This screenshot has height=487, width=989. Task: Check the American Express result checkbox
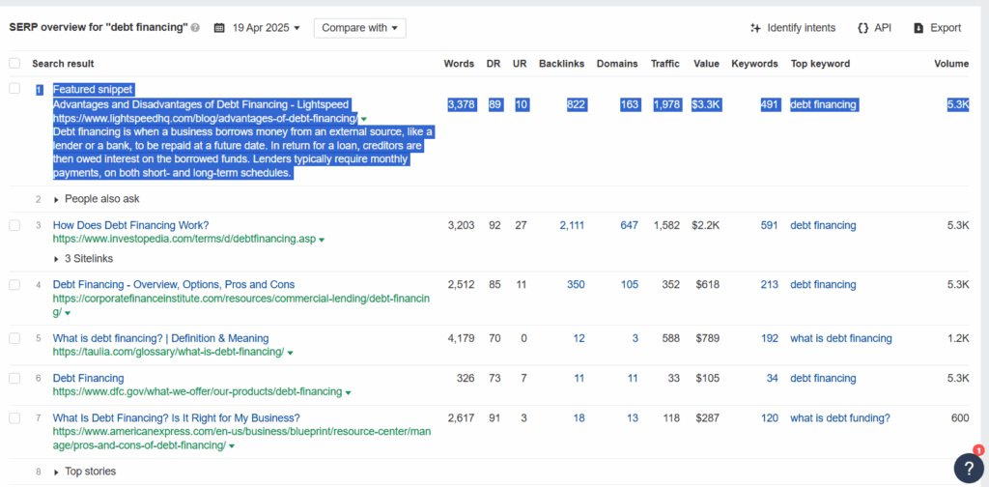14,417
